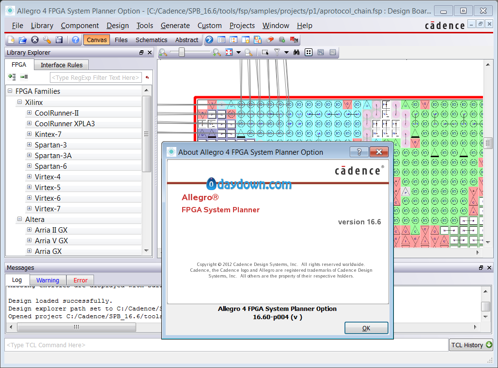498x368 pixels.
Task: Undock the Messages panel
Action: coord(481,268)
